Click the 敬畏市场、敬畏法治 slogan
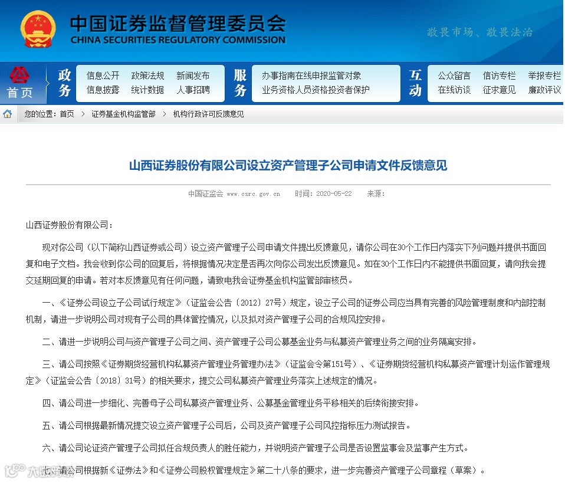 point(479,32)
